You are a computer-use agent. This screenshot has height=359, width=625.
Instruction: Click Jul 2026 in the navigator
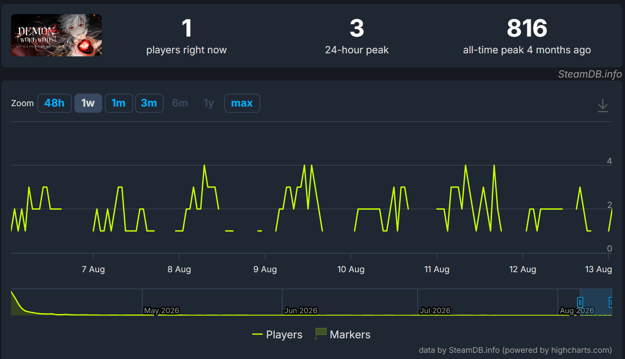[x=435, y=311]
